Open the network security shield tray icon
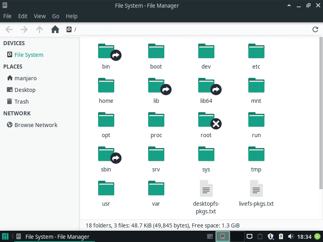323x242 pixels. pos(271,236)
